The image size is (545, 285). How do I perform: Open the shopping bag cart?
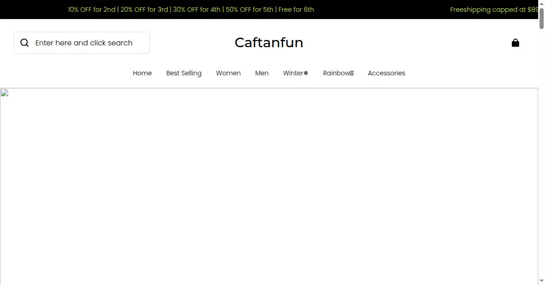pyautogui.click(x=515, y=43)
